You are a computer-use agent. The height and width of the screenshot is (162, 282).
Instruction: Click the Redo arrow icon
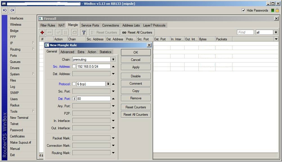coord(12,10)
